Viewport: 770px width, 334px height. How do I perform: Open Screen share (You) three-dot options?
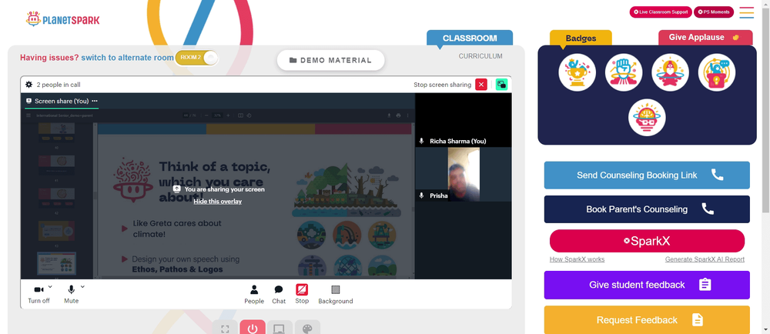(x=95, y=101)
